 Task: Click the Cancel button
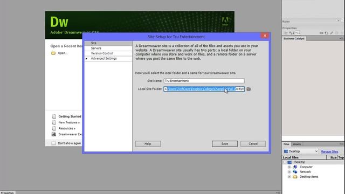click(x=253, y=144)
